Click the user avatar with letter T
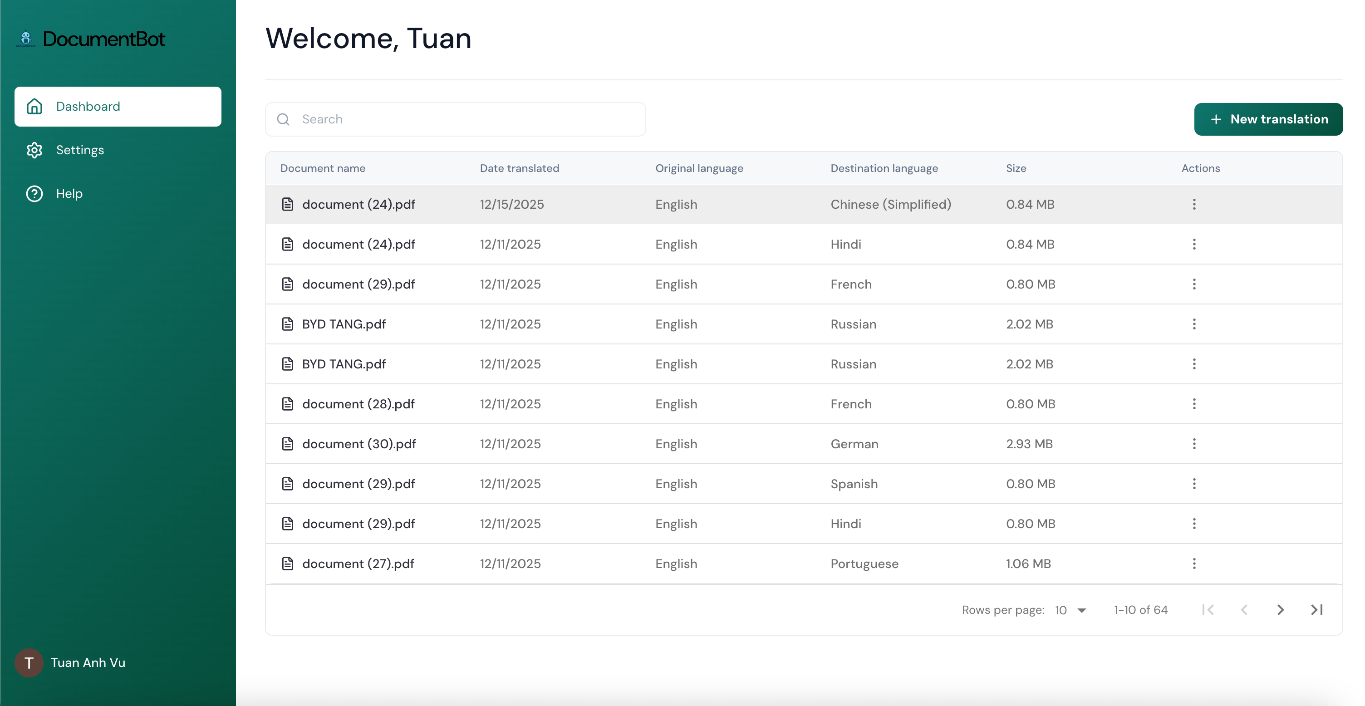 (x=29, y=662)
